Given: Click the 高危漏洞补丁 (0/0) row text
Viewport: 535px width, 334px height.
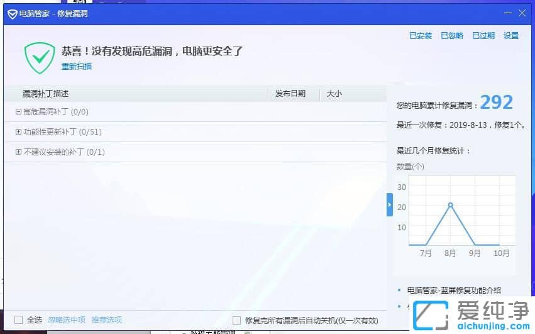Looking at the screenshot, I should [x=56, y=112].
